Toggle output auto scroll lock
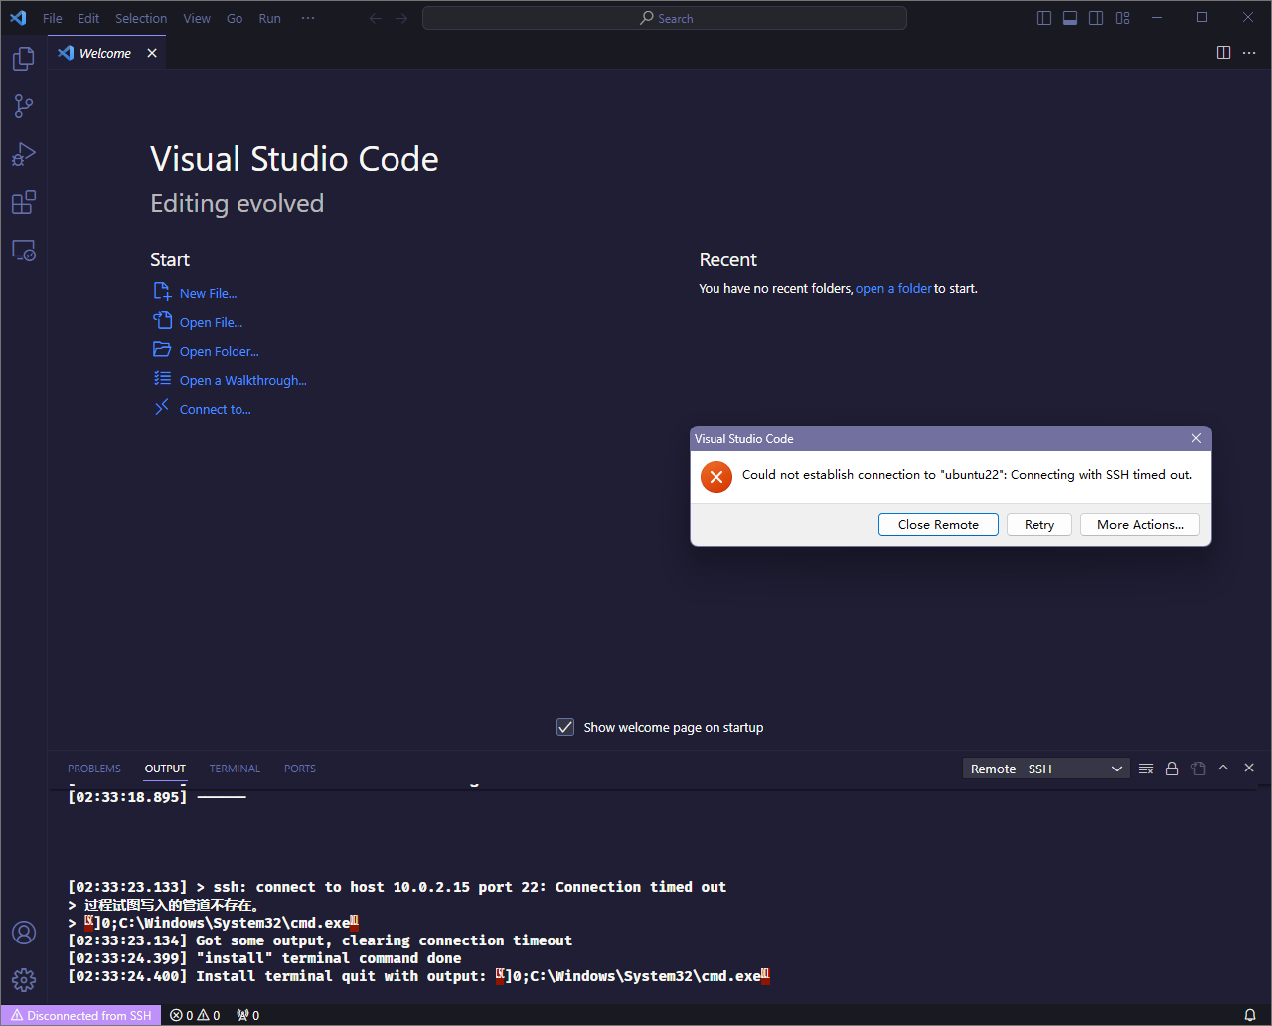 pyautogui.click(x=1172, y=769)
